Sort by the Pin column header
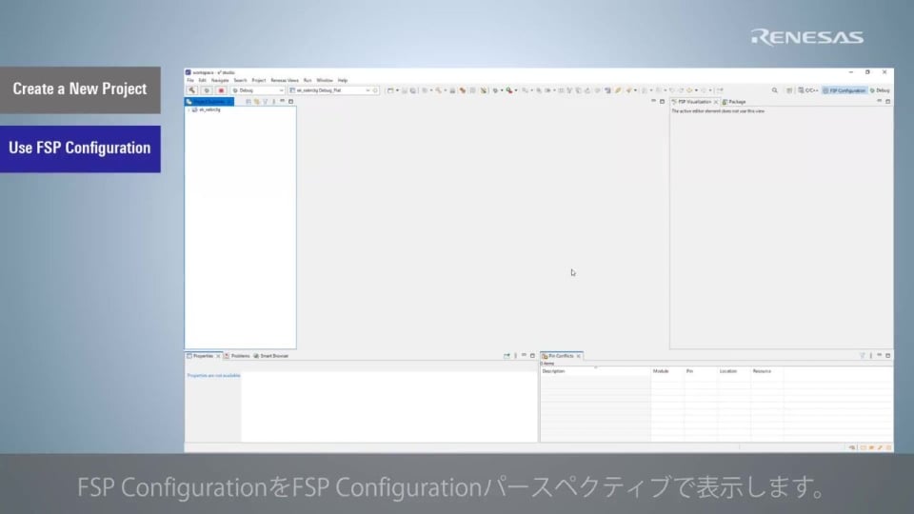This screenshot has height=514, width=914. pos(700,371)
